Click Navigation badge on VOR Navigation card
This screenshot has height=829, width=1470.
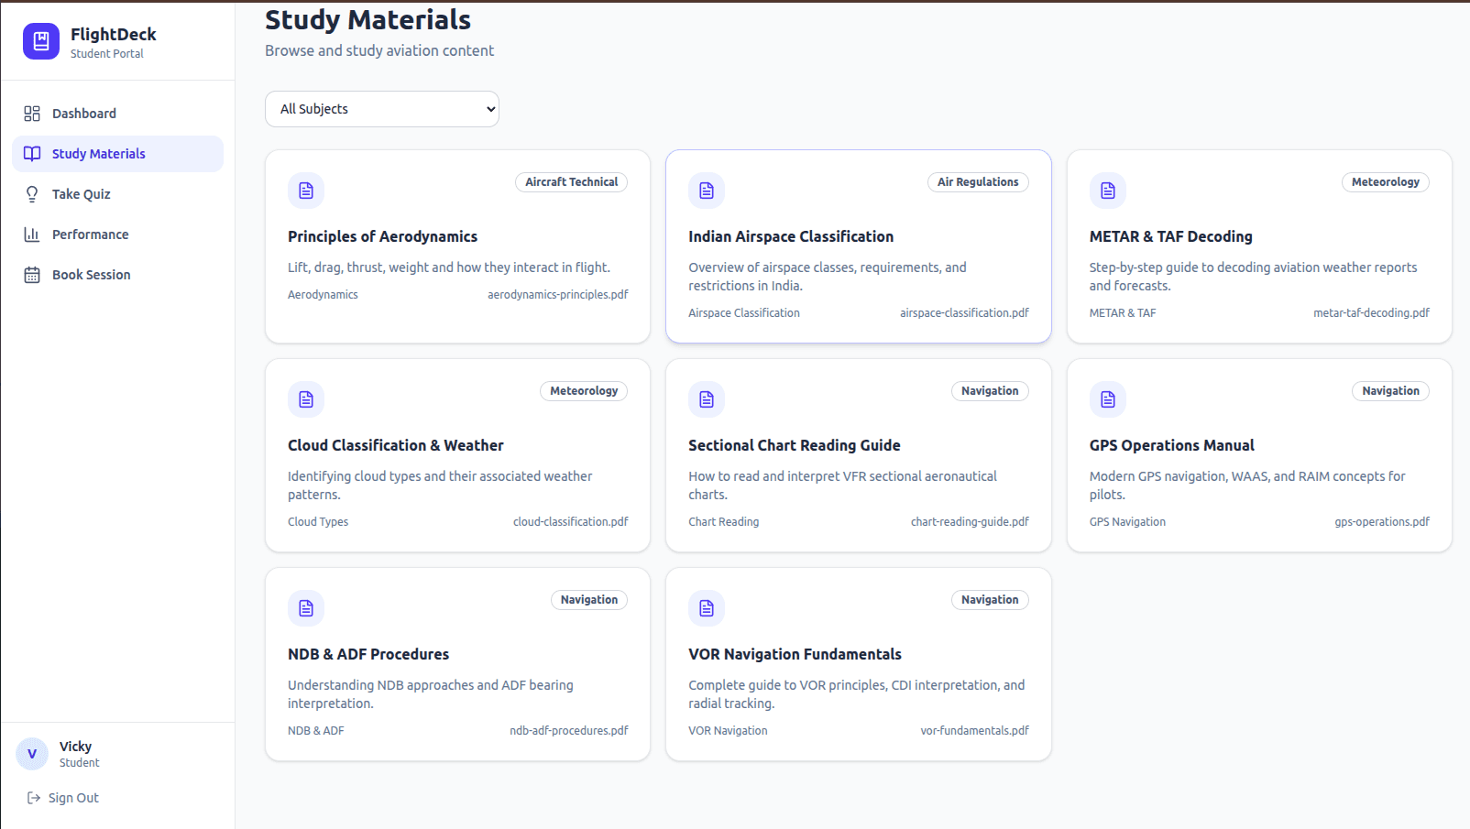[x=990, y=600]
